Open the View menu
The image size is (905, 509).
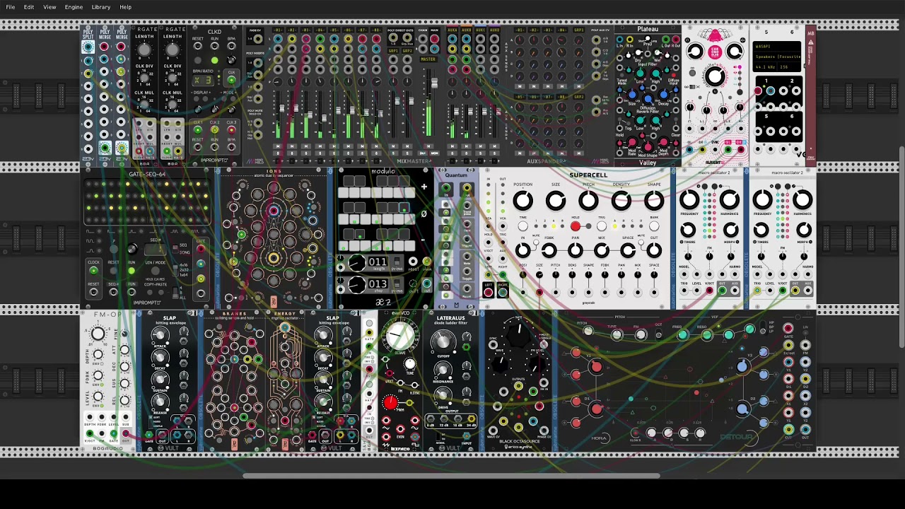(49, 7)
